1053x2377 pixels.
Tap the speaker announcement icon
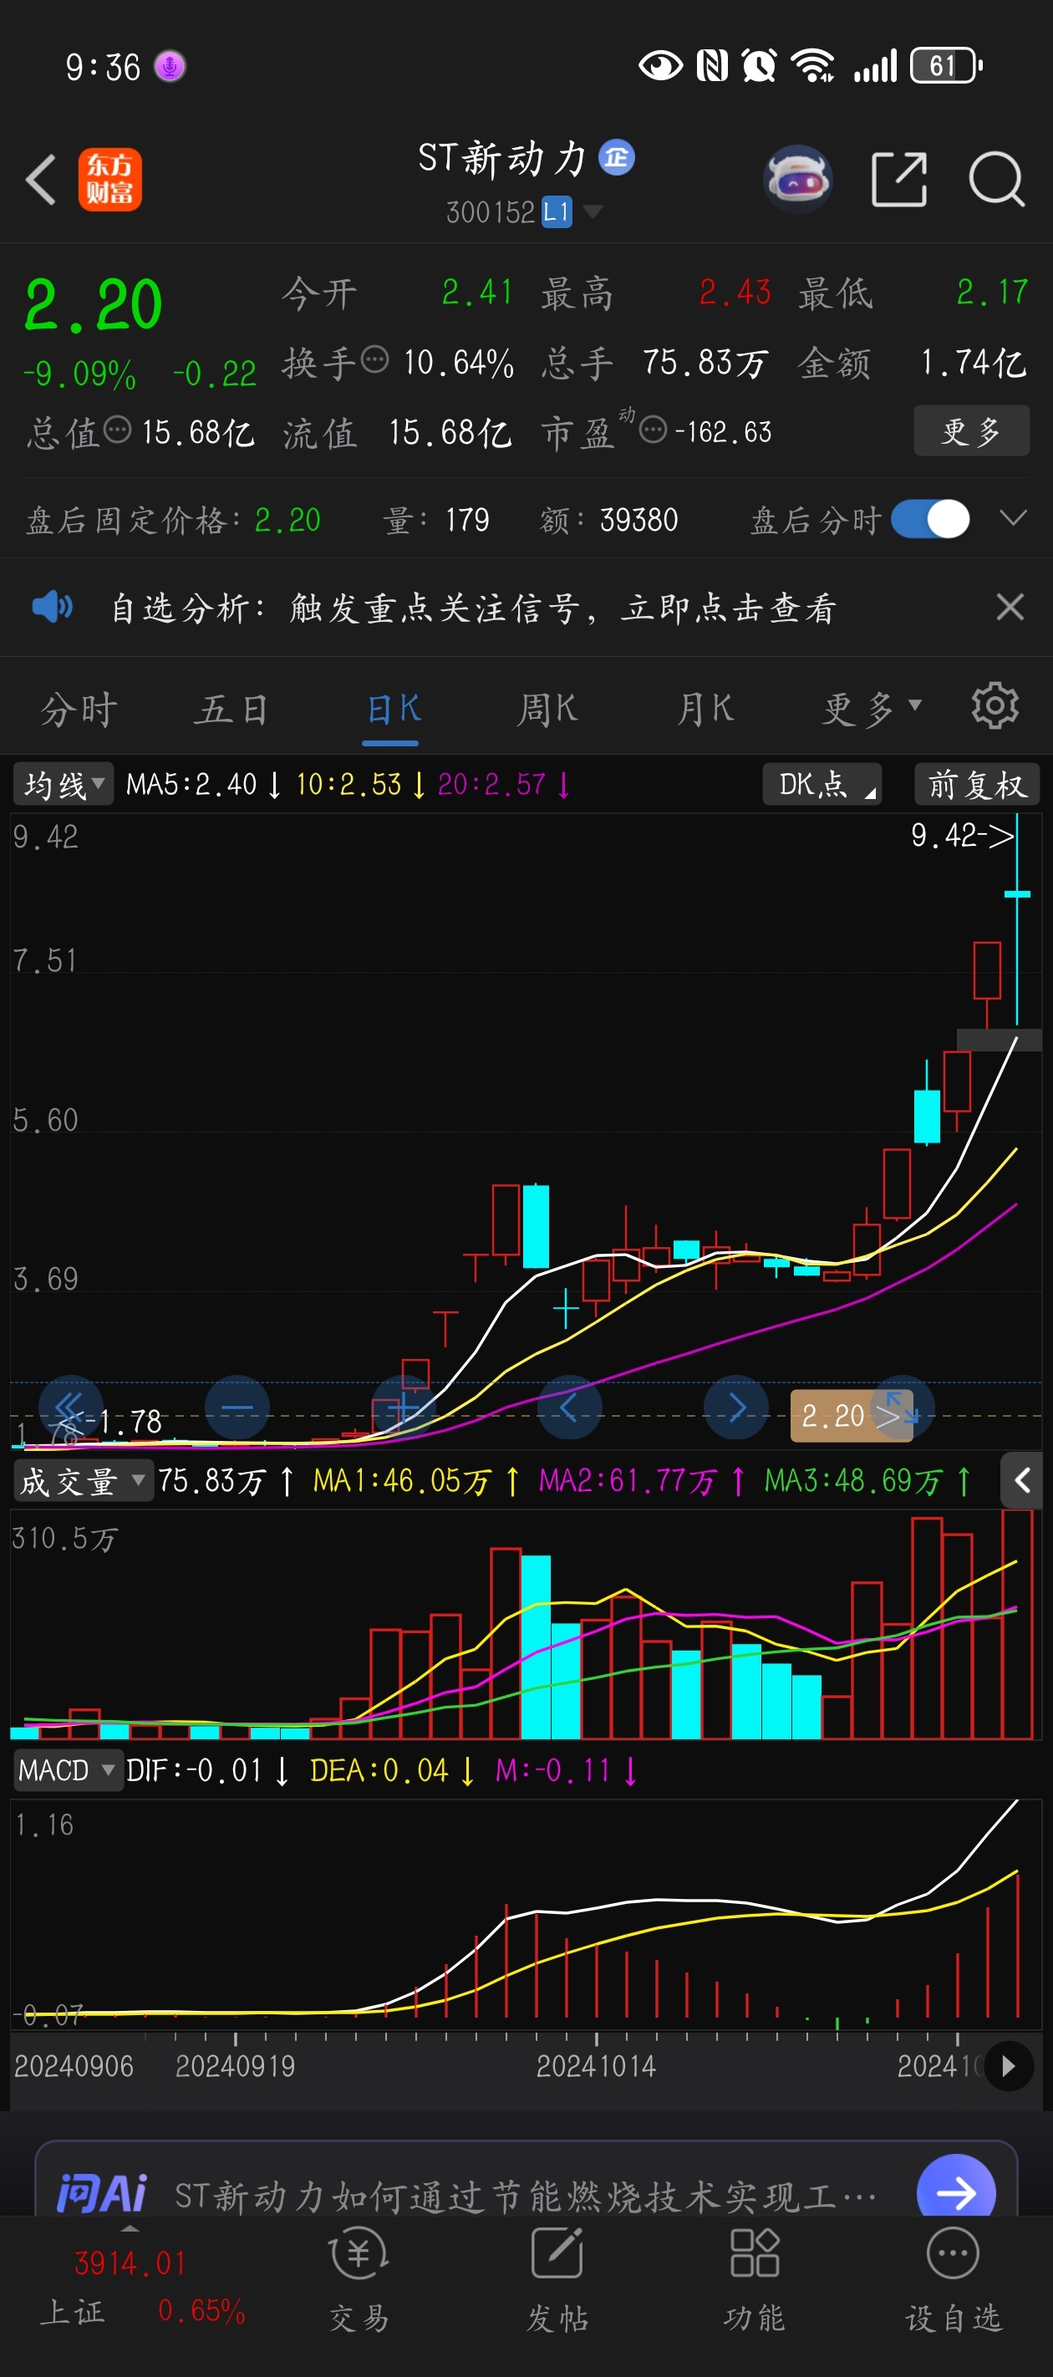tap(52, 607)
